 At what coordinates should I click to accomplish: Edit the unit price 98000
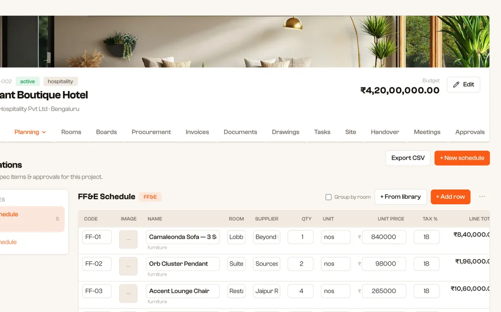(384, 264)
